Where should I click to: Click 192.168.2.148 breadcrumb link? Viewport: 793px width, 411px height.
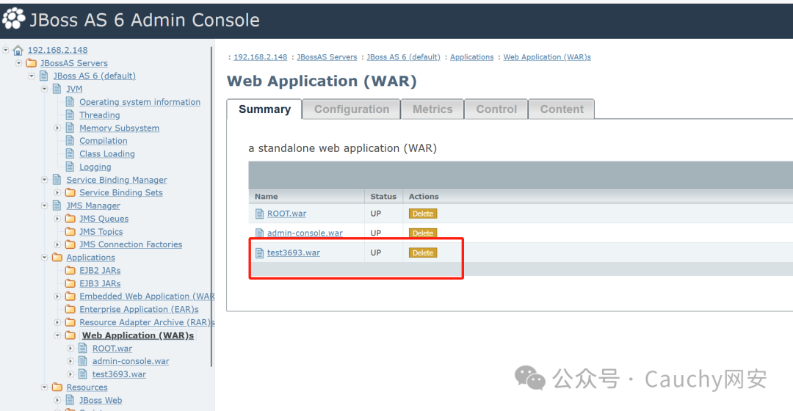tap(261, 57)
